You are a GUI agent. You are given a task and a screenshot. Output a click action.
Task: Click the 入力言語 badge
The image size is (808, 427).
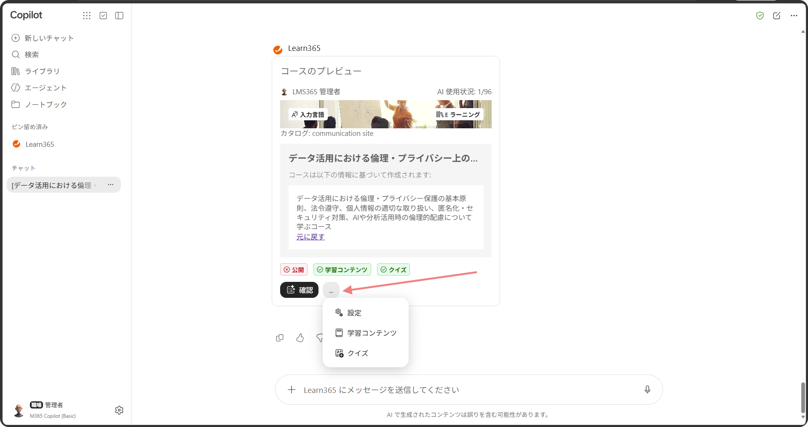tap(308, 114)
